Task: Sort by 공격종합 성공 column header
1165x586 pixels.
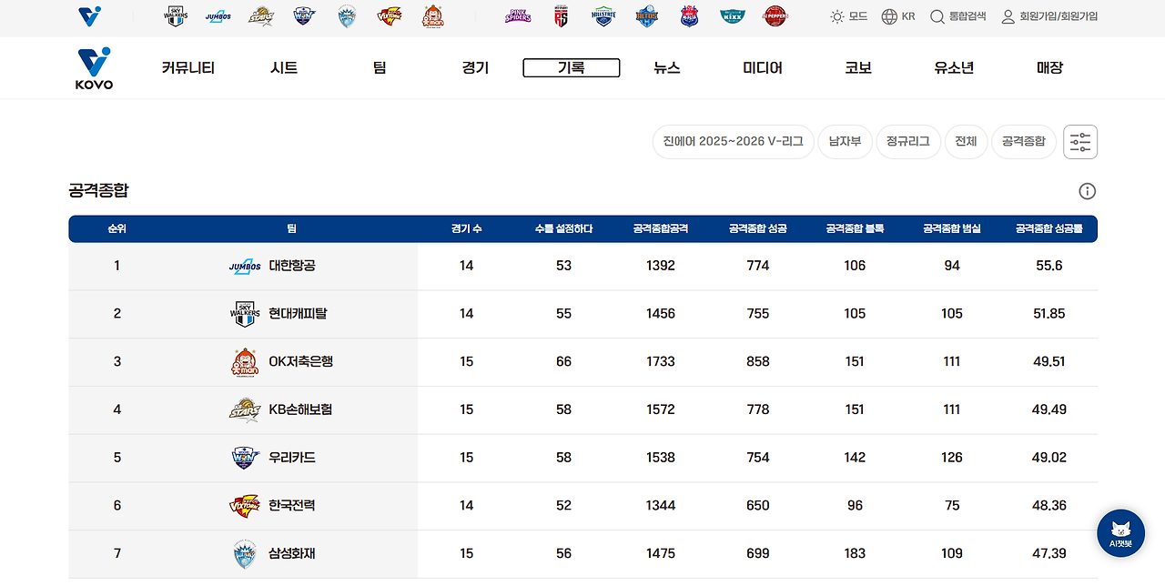Action: [757, 229]
